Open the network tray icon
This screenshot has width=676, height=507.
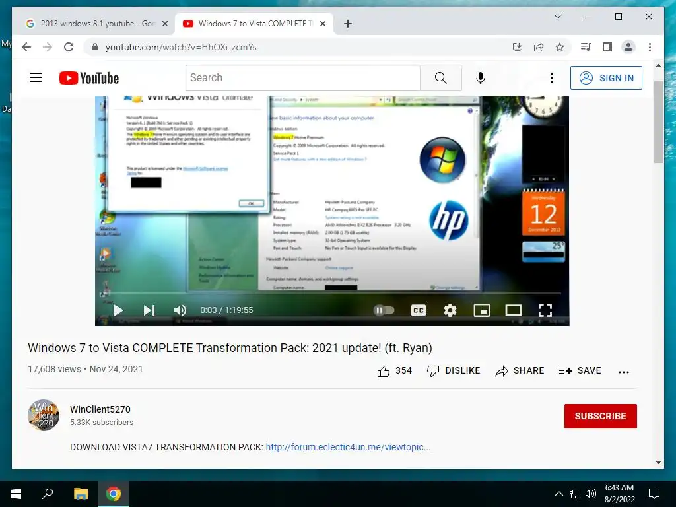575,494
